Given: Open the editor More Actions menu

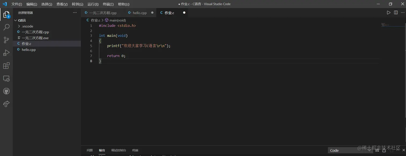Looking at the screenshot, I should (403, 13).
